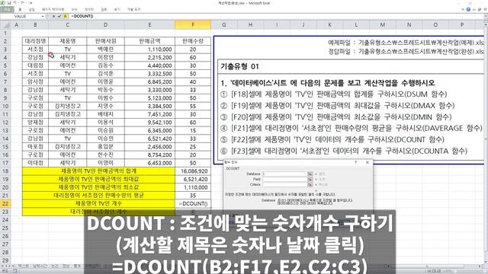Select column C header
Screen dimensions: 488x274
(x=68, y=25)
